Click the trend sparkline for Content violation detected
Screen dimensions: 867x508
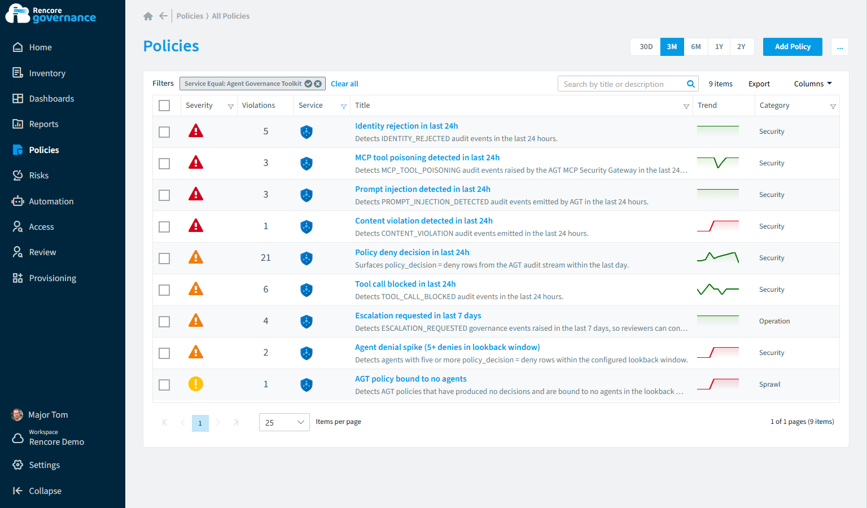[x=718, y=226]
